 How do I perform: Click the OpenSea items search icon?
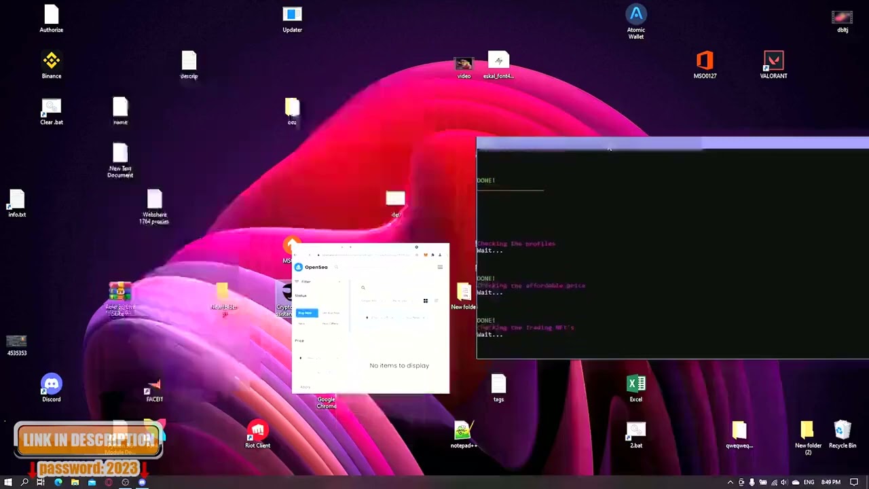point(363,288)
